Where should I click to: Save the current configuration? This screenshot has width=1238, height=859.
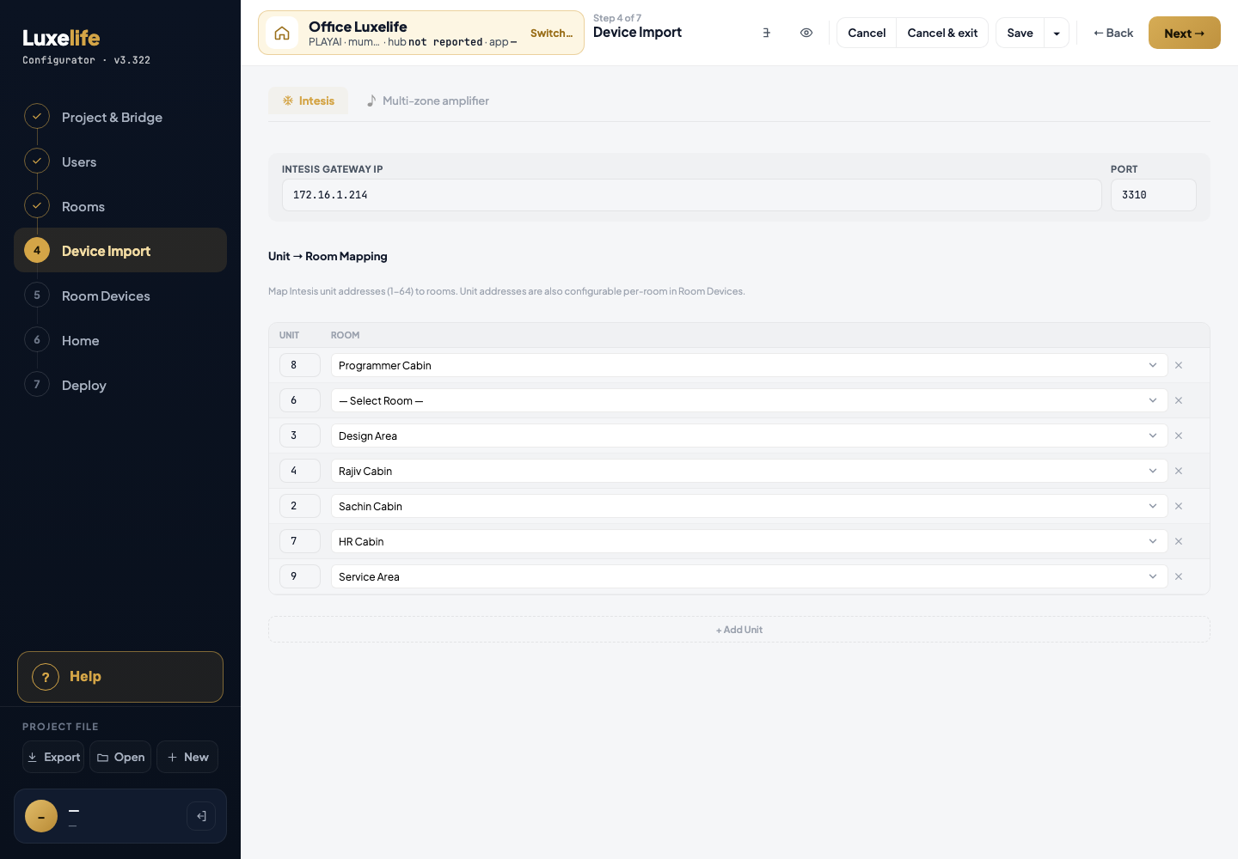1020,33
